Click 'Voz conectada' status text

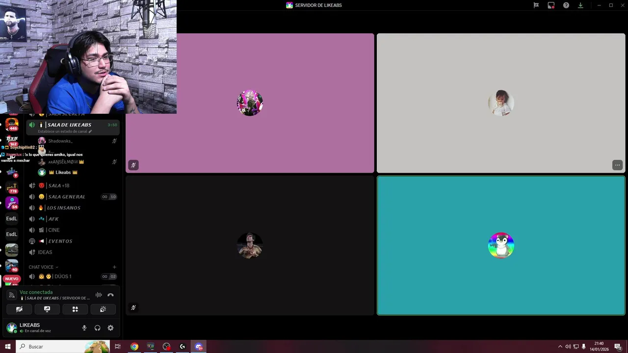click(36, 292)
